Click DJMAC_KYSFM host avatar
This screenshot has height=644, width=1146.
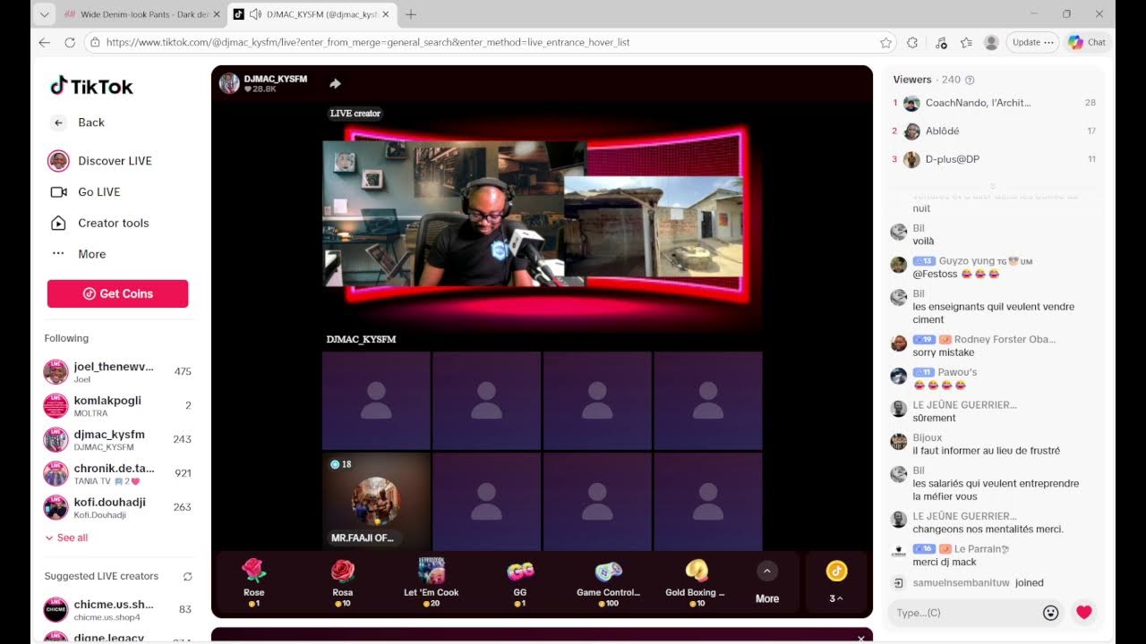pyautogui.click(x=229, y=83)
